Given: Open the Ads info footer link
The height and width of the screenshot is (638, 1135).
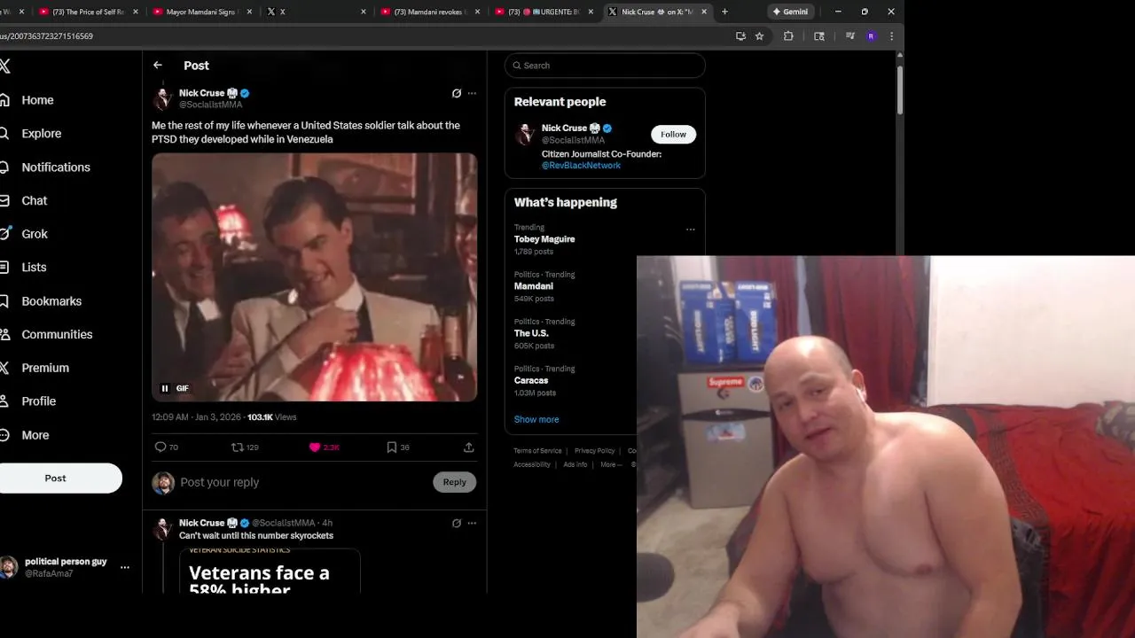Looking at the screenshot, I should (x=575, y=464).
